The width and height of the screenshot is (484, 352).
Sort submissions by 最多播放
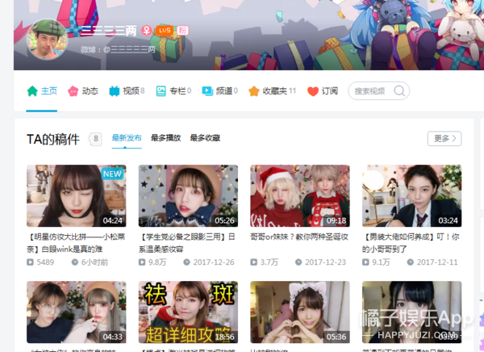165,138
